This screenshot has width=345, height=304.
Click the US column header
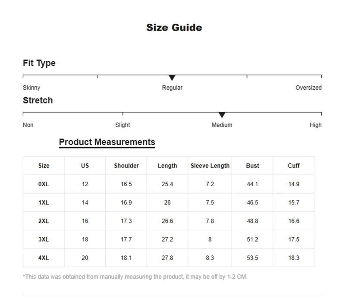85,166
